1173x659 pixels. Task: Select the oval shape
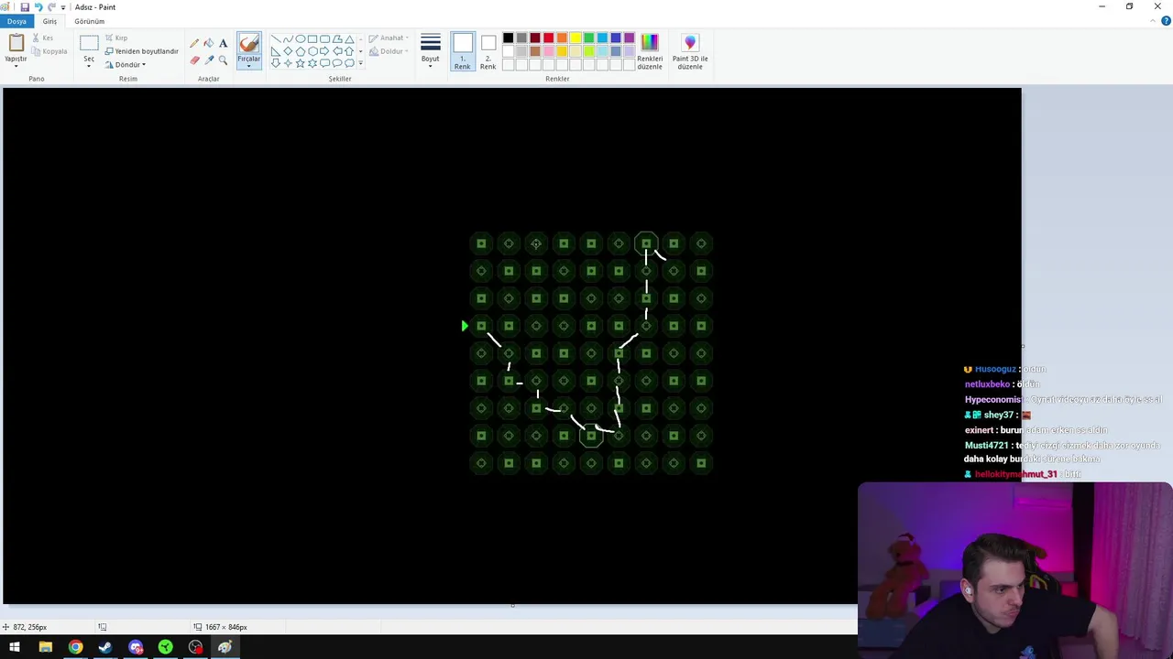[x=301, y=39]
